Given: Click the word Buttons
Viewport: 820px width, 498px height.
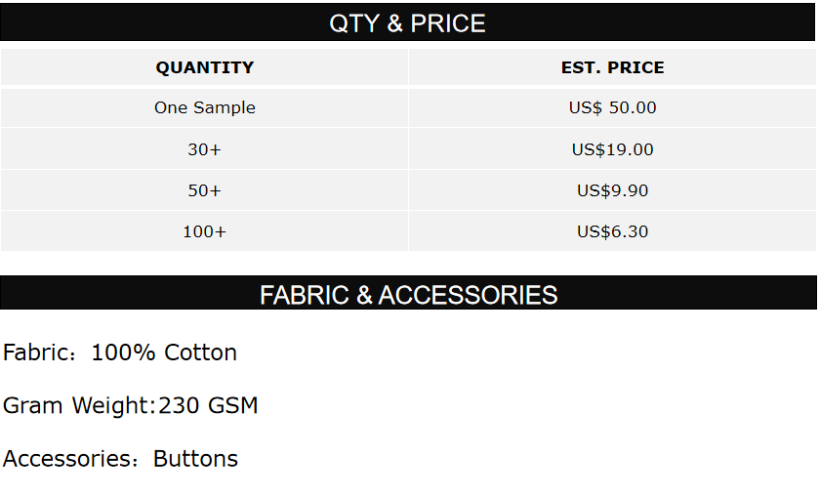Looking at the screenshot, I should [195, 459].
